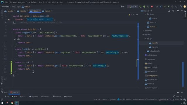Open the Project view selector dropdown
The width and height of the screenshot is (187, 105).
[146, 11]
